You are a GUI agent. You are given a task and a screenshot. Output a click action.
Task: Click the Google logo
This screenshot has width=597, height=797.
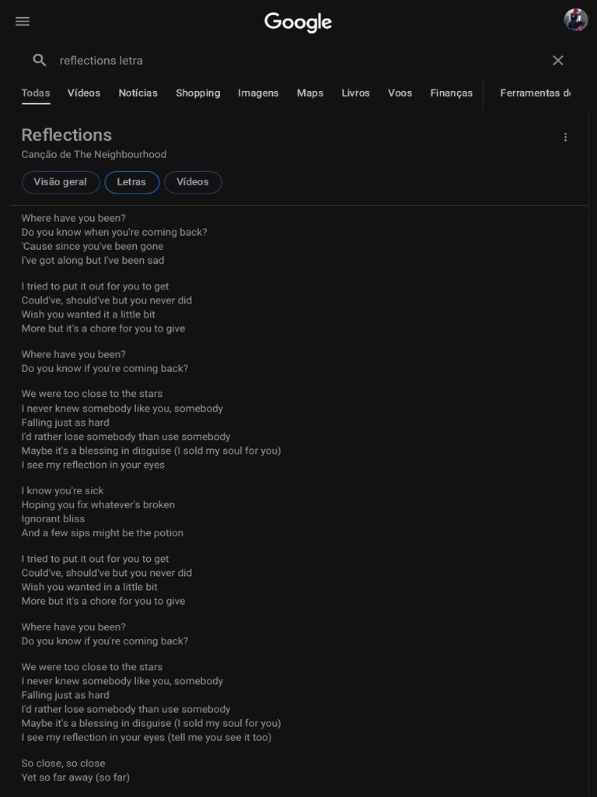pos(298,23)
